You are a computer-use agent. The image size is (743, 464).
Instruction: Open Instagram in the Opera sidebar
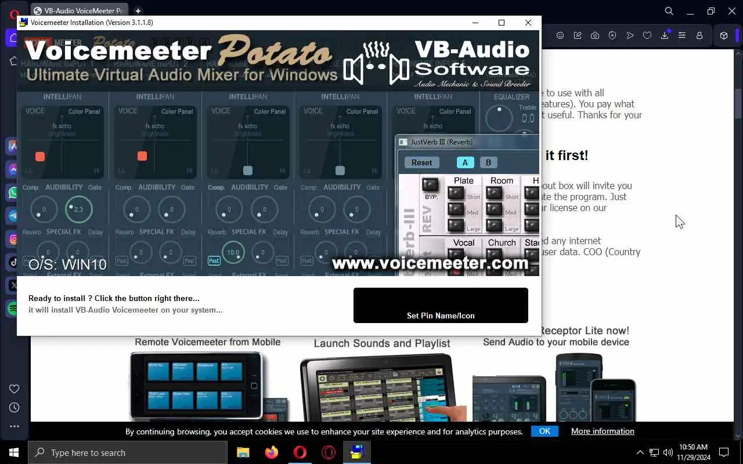point(13,239)
